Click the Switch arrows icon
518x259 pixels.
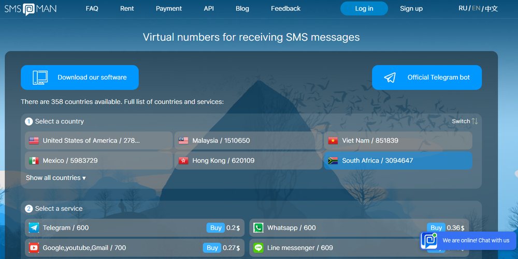[474, 121]
